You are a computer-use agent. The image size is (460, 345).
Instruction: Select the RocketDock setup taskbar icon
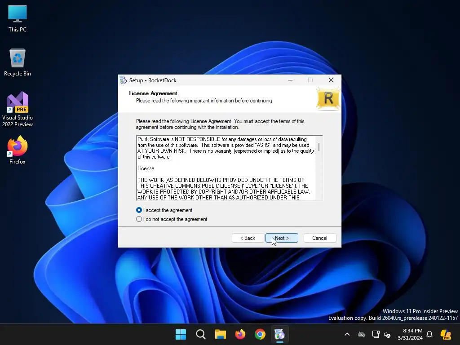point(279,334)
